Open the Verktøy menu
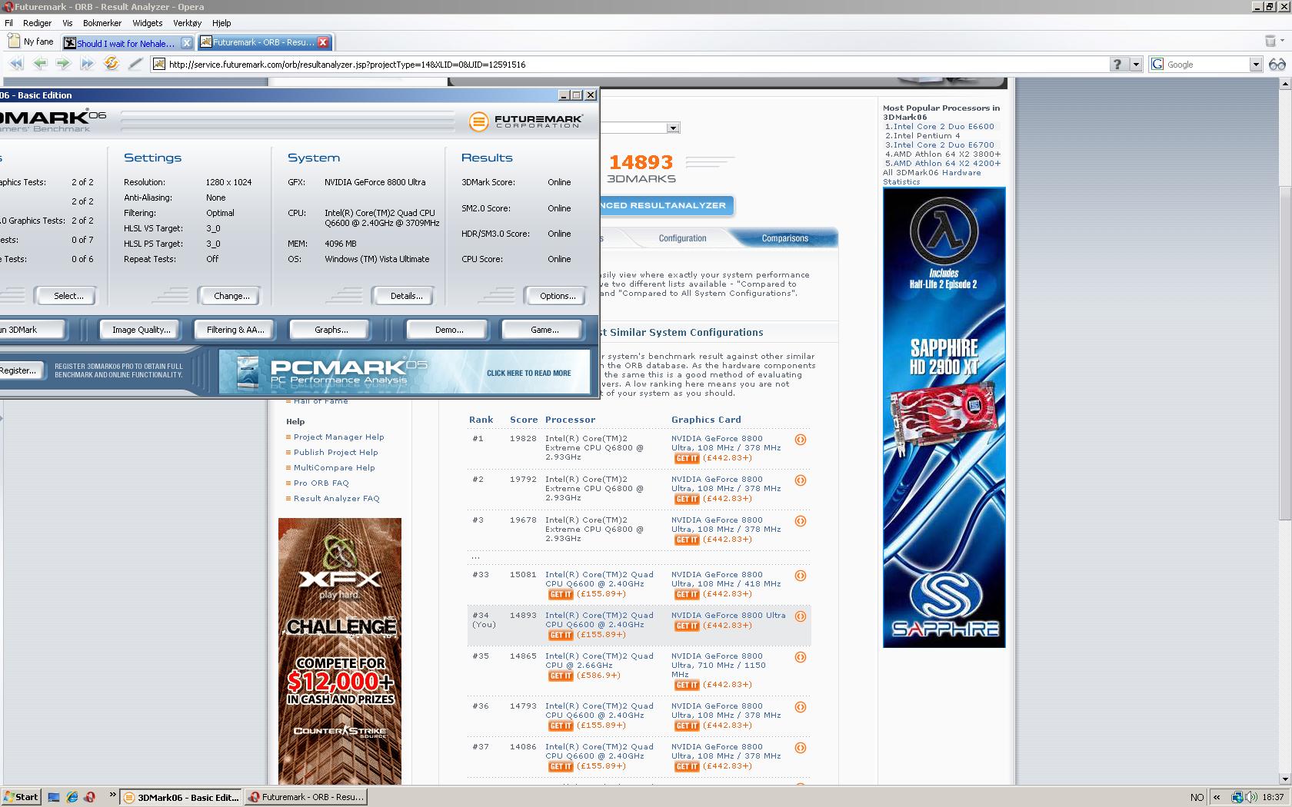 click(x=187, y=23)
